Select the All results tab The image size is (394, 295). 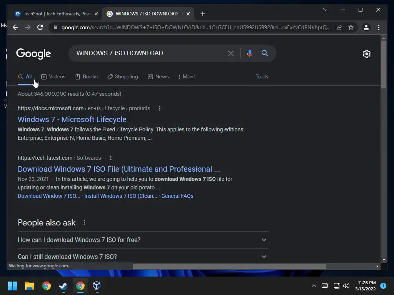pos(25,77)
